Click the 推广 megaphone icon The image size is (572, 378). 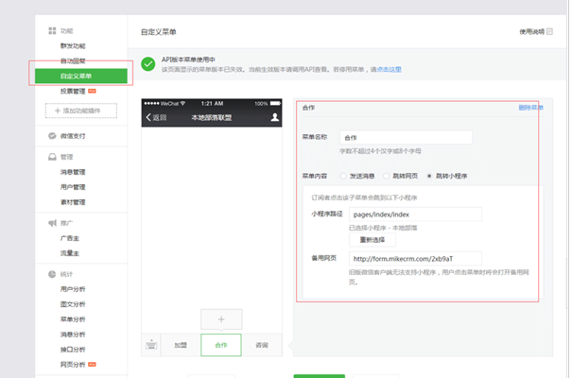pos(52,223)
